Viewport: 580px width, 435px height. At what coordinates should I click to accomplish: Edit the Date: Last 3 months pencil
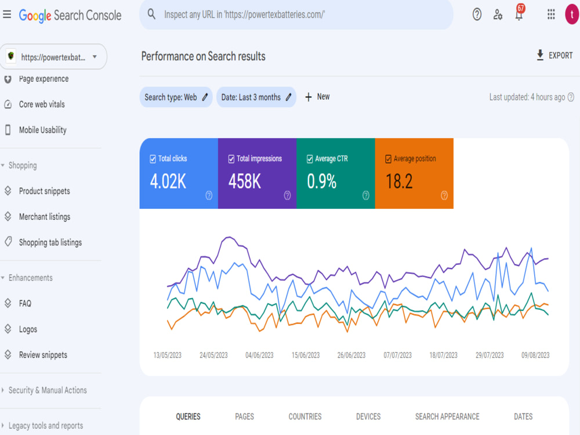pos(288,97)
